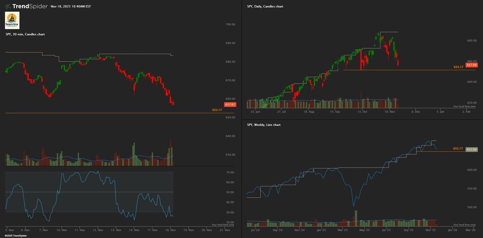Click the 500.00 label on Weekly chart axis
The height and width of the screenshot is (238, 483).
point(472,207)
